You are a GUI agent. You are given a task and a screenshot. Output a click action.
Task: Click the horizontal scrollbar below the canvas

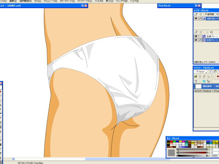click(x=103, y=159)
